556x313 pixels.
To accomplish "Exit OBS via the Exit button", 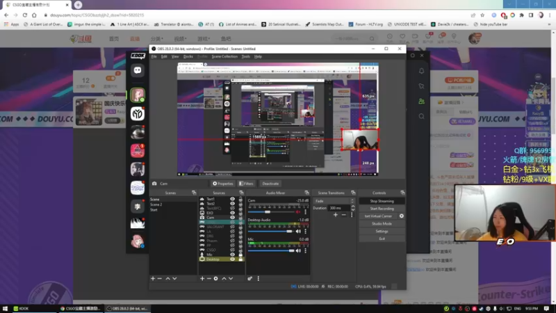I will (382, 239).
